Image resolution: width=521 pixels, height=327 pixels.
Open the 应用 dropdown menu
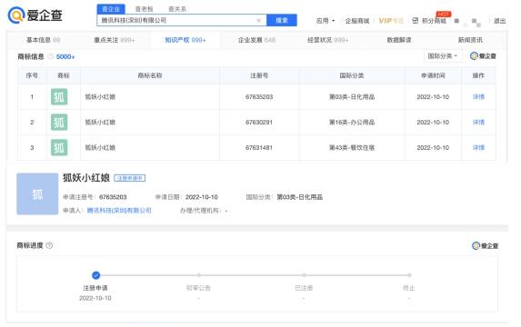[326, 21]
